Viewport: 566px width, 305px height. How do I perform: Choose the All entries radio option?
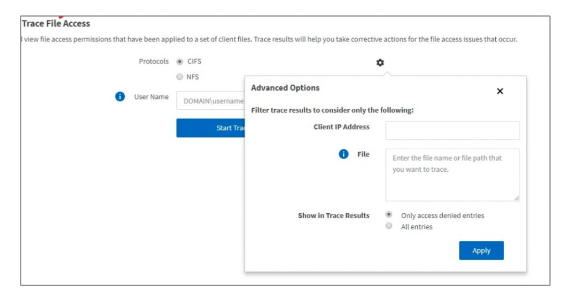pos(389,226)
